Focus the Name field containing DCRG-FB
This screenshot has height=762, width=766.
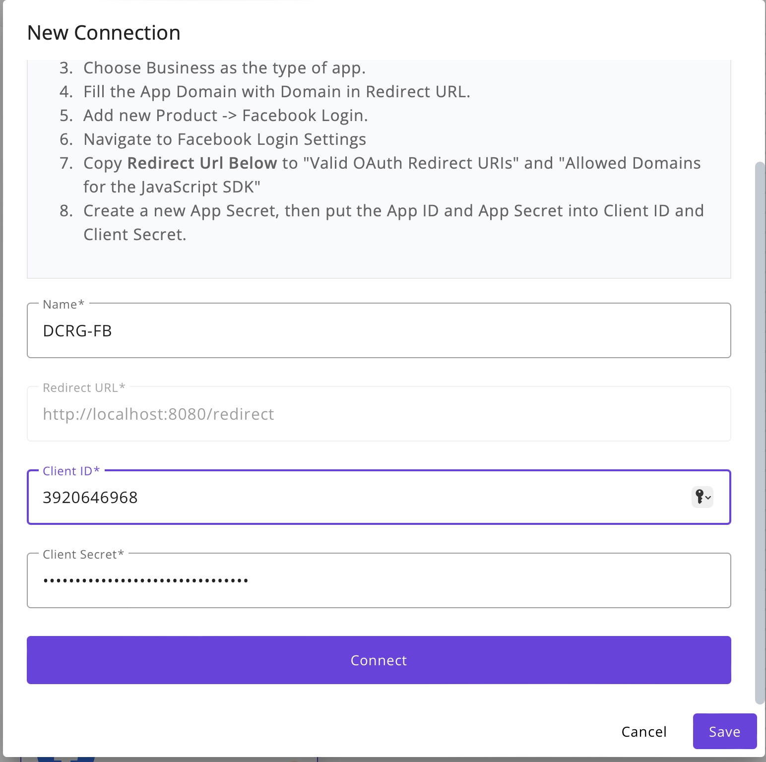379,330
